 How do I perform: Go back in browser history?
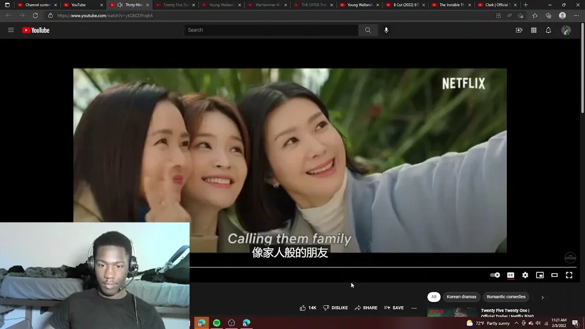[x=8, y=16]
